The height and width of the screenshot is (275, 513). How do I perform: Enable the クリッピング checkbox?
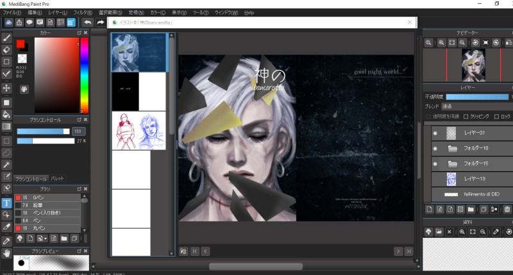(466, 117)
